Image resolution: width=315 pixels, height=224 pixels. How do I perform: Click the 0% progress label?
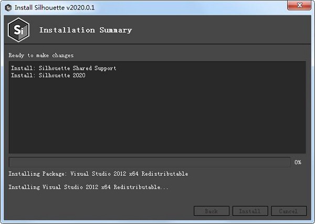click(x=298, y=162)
